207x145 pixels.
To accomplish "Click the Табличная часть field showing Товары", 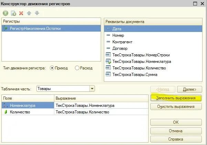I will click(63, 89).
